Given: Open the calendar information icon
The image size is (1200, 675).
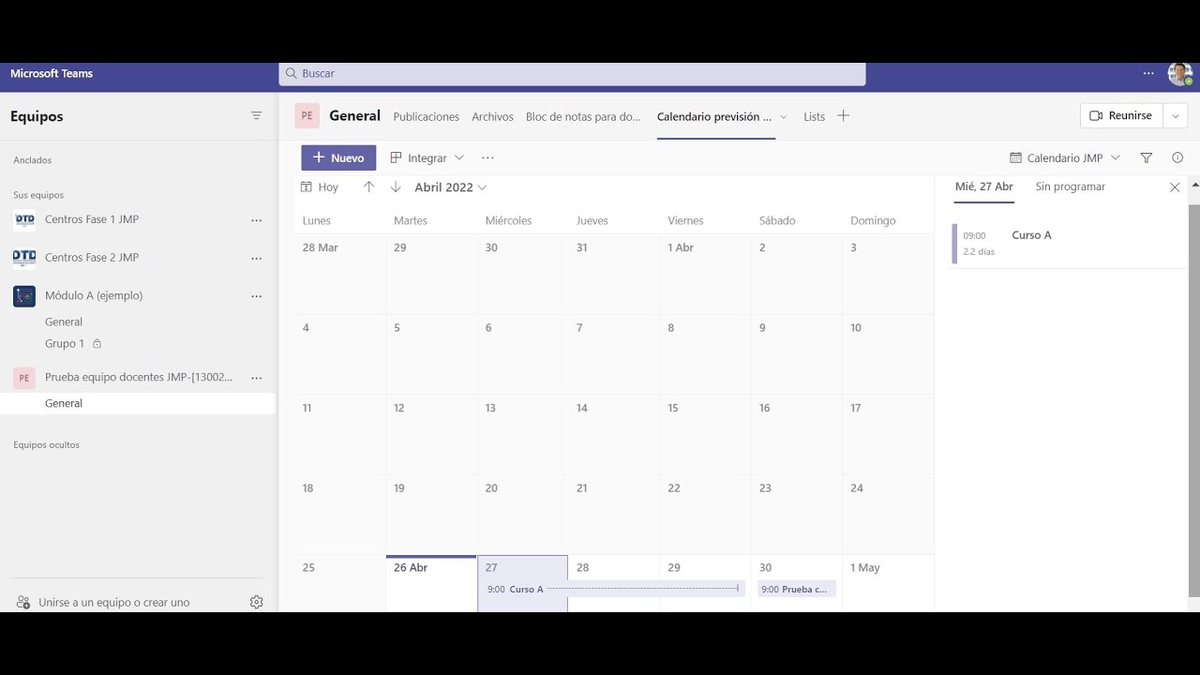Looking at the screenshot, I should point(1177,158).
